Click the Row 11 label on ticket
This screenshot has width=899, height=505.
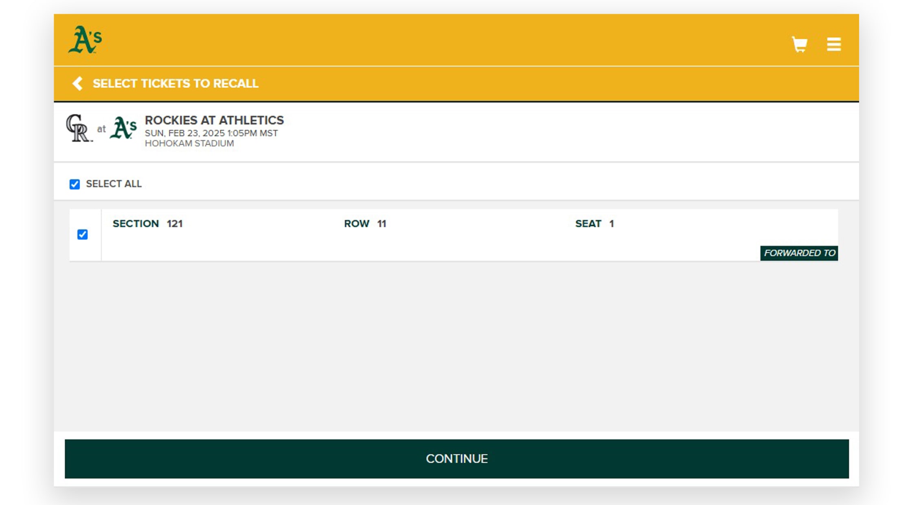pos(365,224)
